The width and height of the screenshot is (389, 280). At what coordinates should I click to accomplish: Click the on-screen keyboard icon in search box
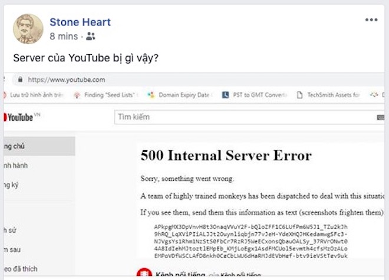tap(380, 118)
